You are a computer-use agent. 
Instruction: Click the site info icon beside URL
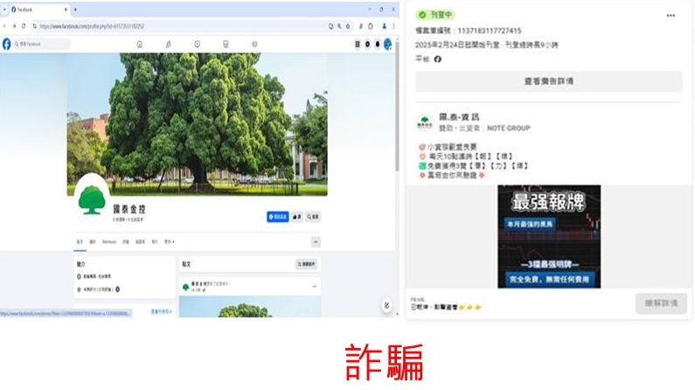pyautogui.click(x=35, y=26)
